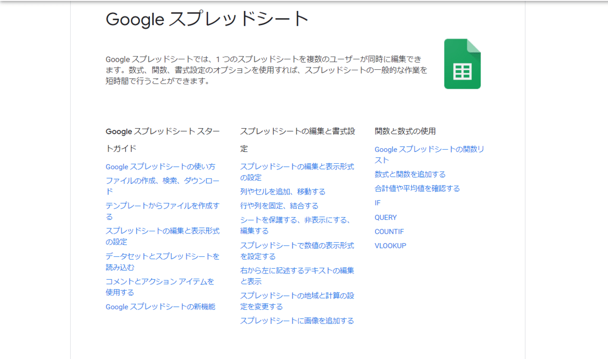Open the 'VLOOKUP' function link
This screenshot has height=359, width=608.
390,246
